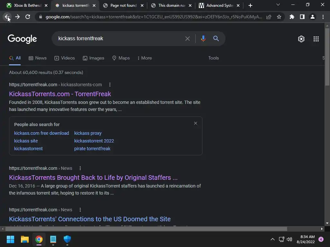The image size is (330, 247).
Task: Open File Explorer from the taskbar
Action: pos(24,239)
